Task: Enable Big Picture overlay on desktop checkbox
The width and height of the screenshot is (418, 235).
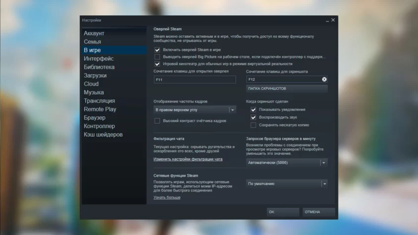Action: 157,57
